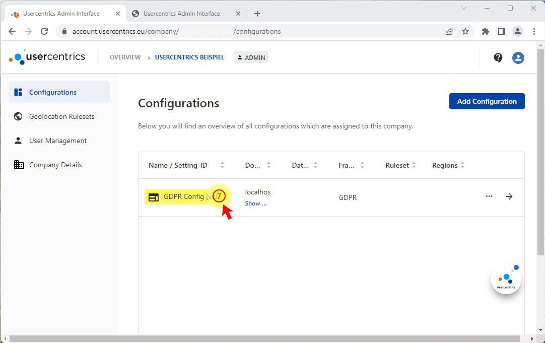The height and width of the screenshot is (343, 545).
Task: Switch to second Usercentrics Admin Interface tab
Action: click(x=181, y=14)
